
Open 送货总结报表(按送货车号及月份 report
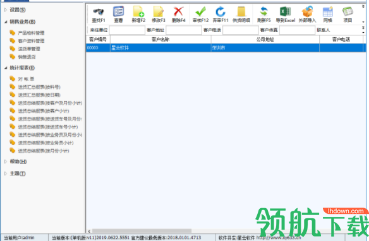pos(50,119)
